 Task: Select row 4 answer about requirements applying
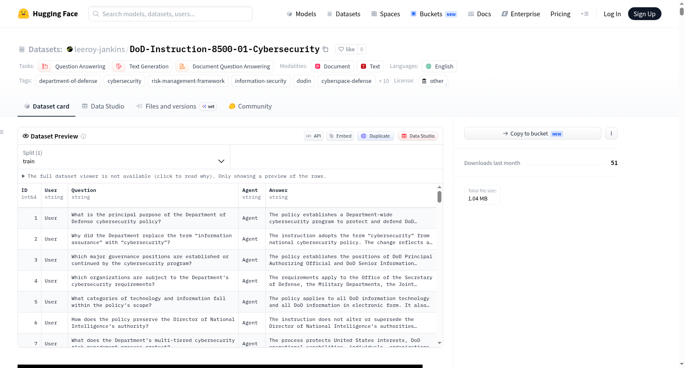coord(351,281)
